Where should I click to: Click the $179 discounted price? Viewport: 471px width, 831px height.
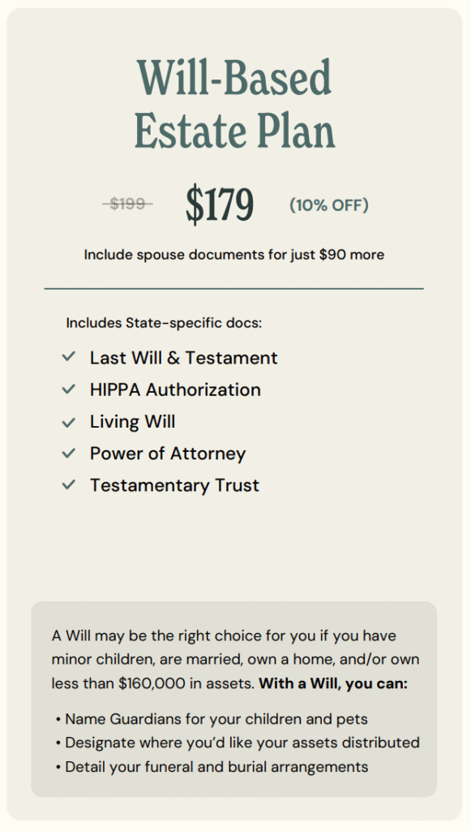click(x=220, y=205)
